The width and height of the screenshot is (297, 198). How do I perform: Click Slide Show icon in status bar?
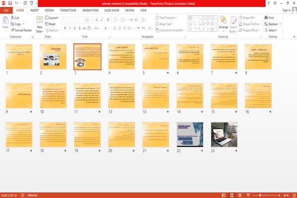point(248,195)
